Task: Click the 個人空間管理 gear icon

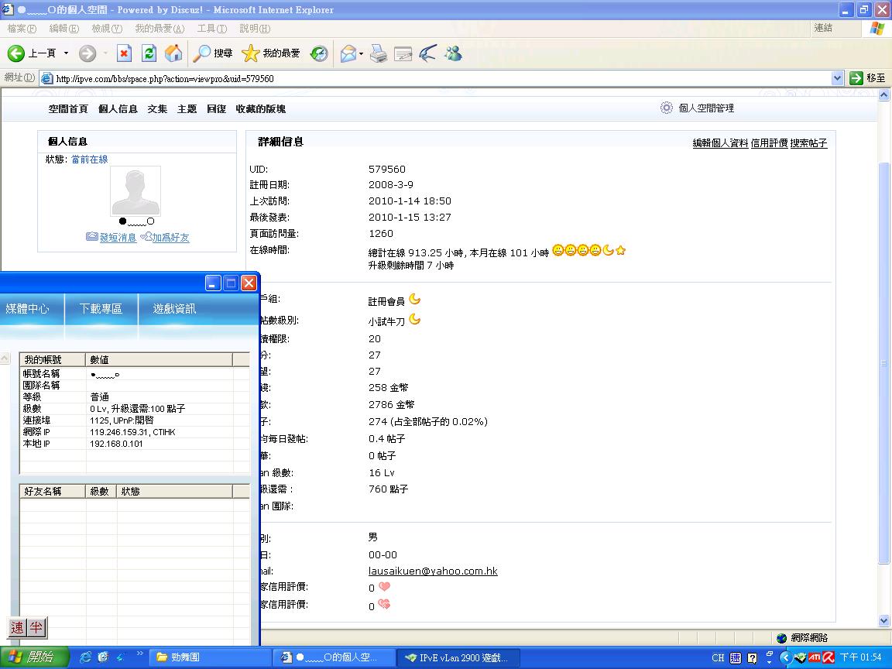Action: pos(666,108)
